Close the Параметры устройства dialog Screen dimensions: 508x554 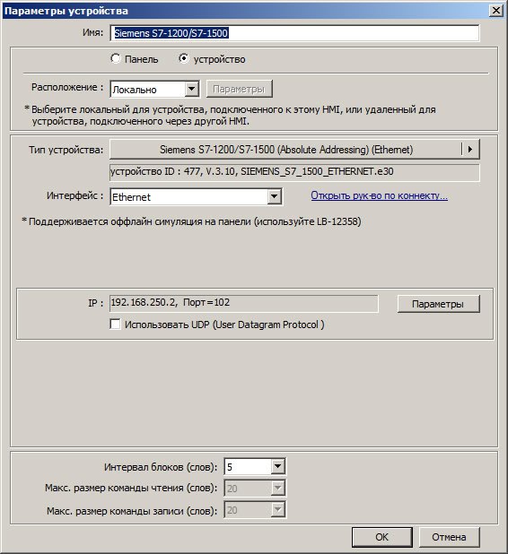pos(496,11)
